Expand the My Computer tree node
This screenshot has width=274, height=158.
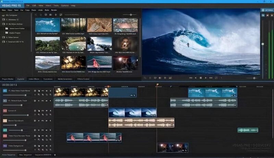pyautogui.click(x=3, y=15)
